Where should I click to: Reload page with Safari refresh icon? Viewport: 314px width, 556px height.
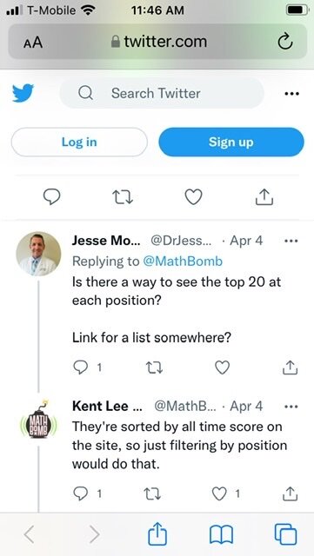point(285,43)
